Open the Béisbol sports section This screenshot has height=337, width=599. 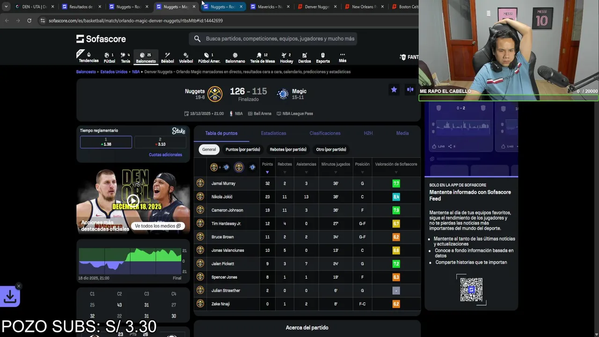[x=167, y=58]
